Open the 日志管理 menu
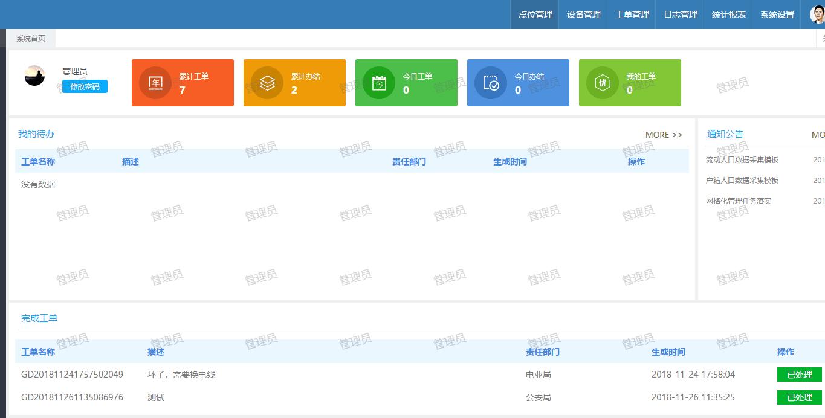 (679, 14)
